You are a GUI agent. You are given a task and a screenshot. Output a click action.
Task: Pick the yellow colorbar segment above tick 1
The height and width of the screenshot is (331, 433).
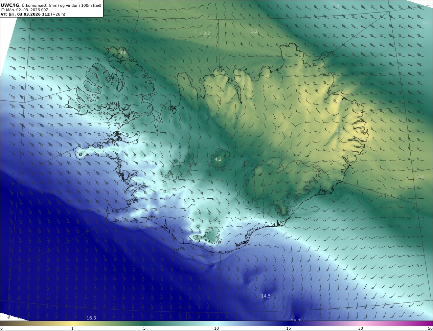point(72,323)
